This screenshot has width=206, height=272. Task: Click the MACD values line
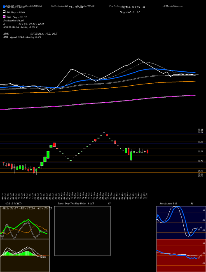[21, 27]
